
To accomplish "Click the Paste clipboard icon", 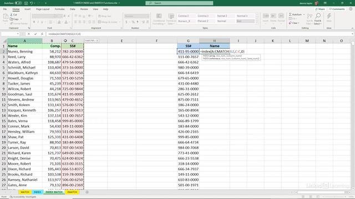I will coord(6,16).
